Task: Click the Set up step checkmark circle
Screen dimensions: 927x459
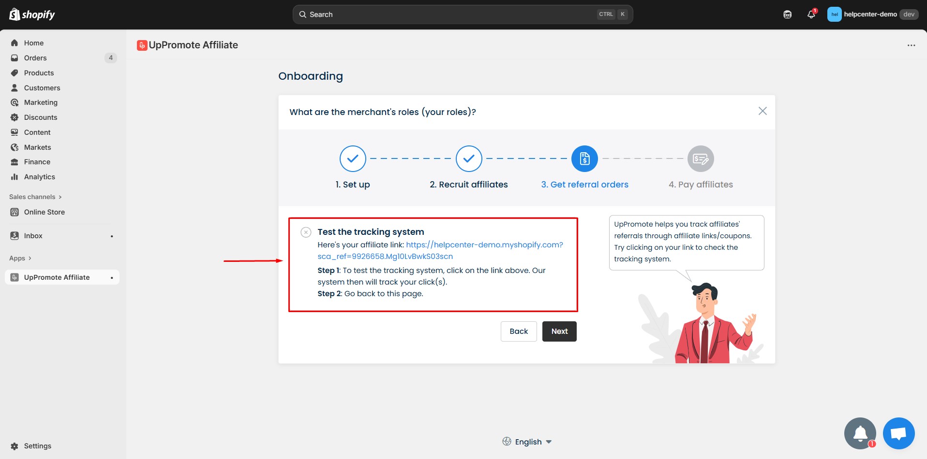Action: point(353,158)
